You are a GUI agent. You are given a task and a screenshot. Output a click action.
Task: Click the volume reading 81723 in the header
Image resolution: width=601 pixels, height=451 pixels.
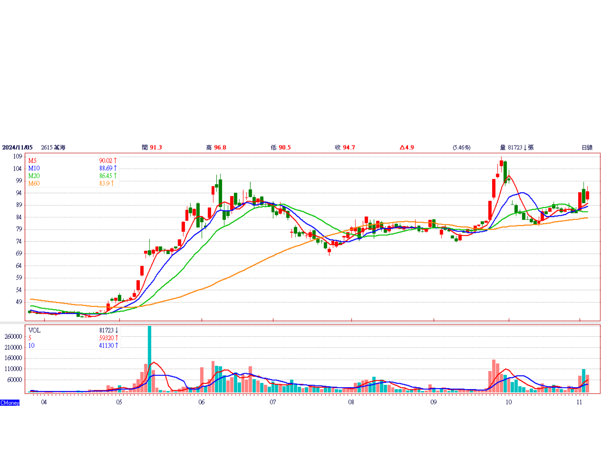[515, 147]
